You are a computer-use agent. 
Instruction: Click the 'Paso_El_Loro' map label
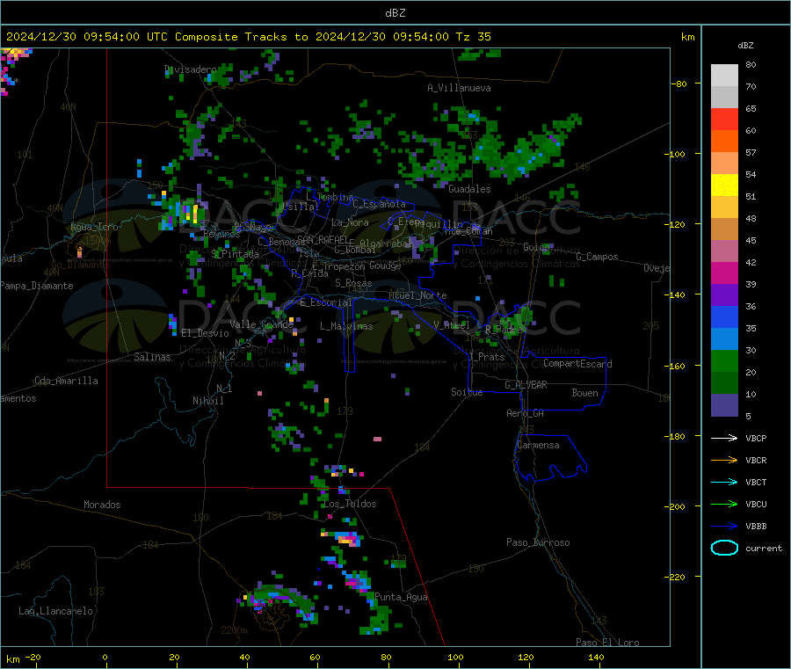(607, 643)
